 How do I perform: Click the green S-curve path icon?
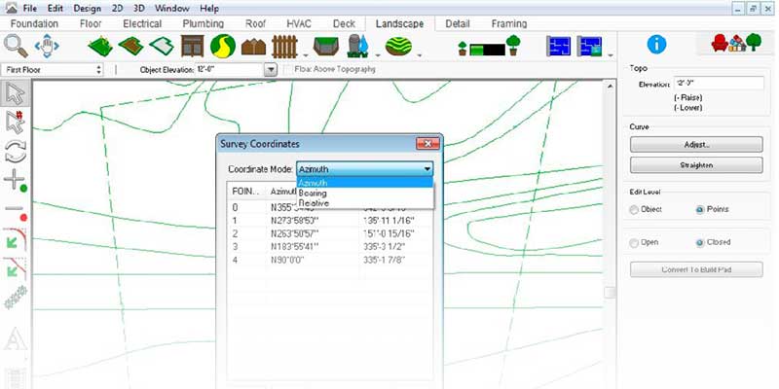click(223, 45)
